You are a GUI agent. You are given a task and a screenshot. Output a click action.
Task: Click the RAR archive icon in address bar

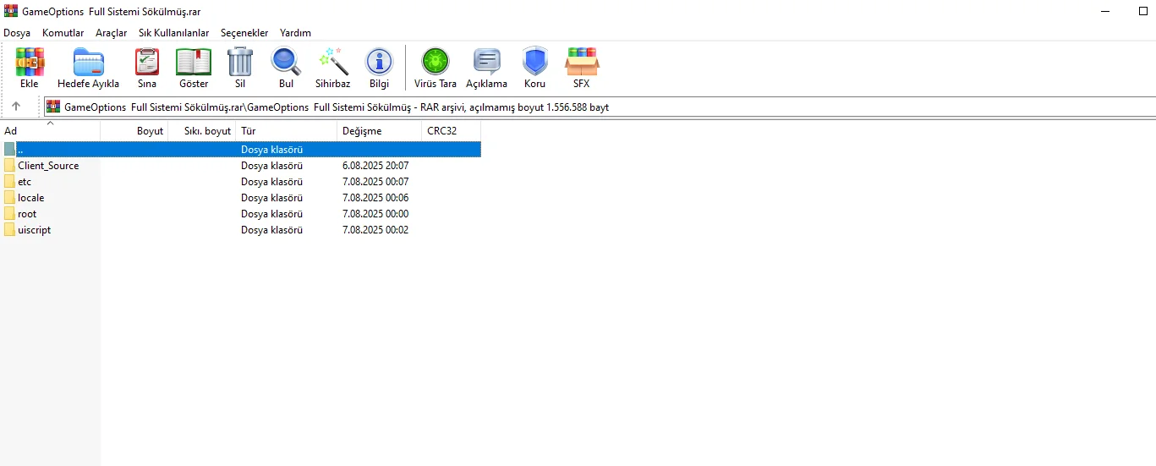tap(53, 107)
